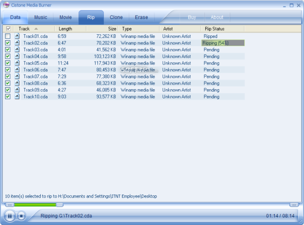Open the Clone tab

coord(116,17)
